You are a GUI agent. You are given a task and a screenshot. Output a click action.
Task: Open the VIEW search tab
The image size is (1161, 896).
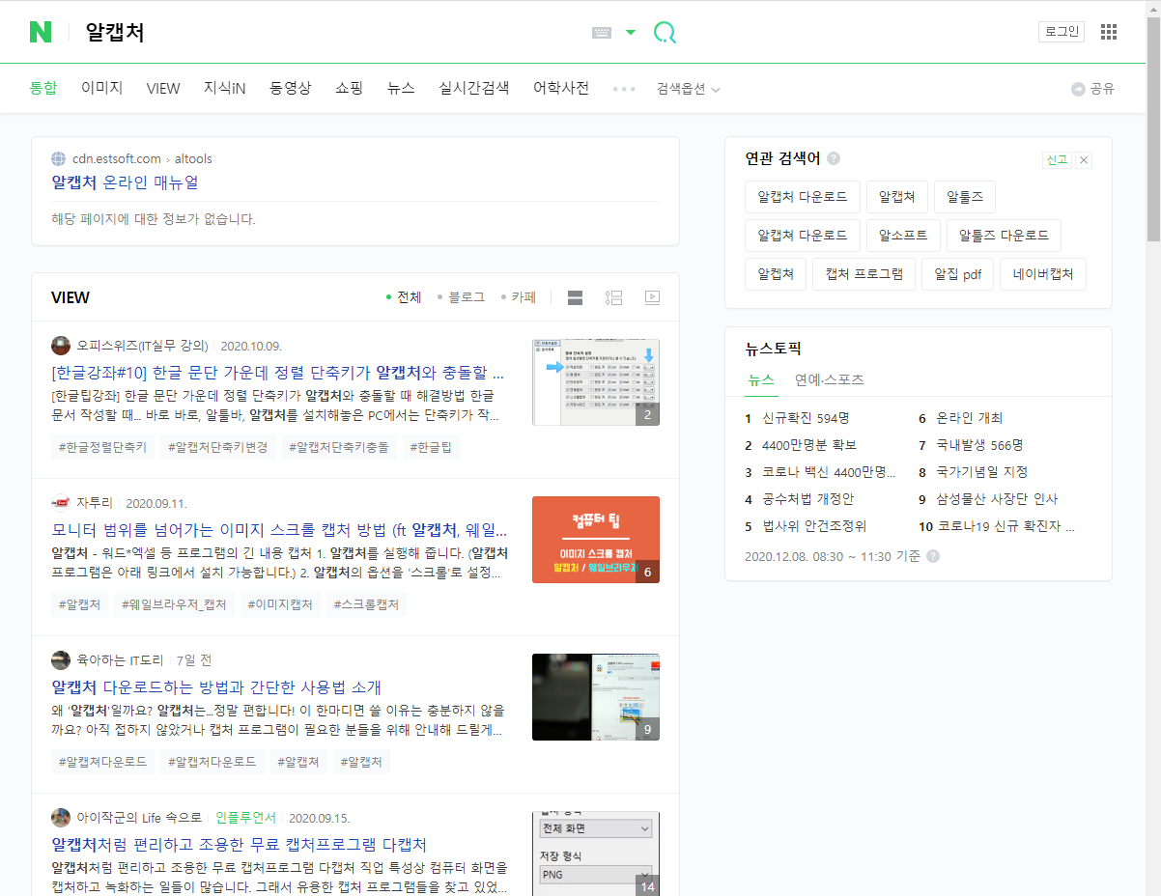tap(163, 88)
